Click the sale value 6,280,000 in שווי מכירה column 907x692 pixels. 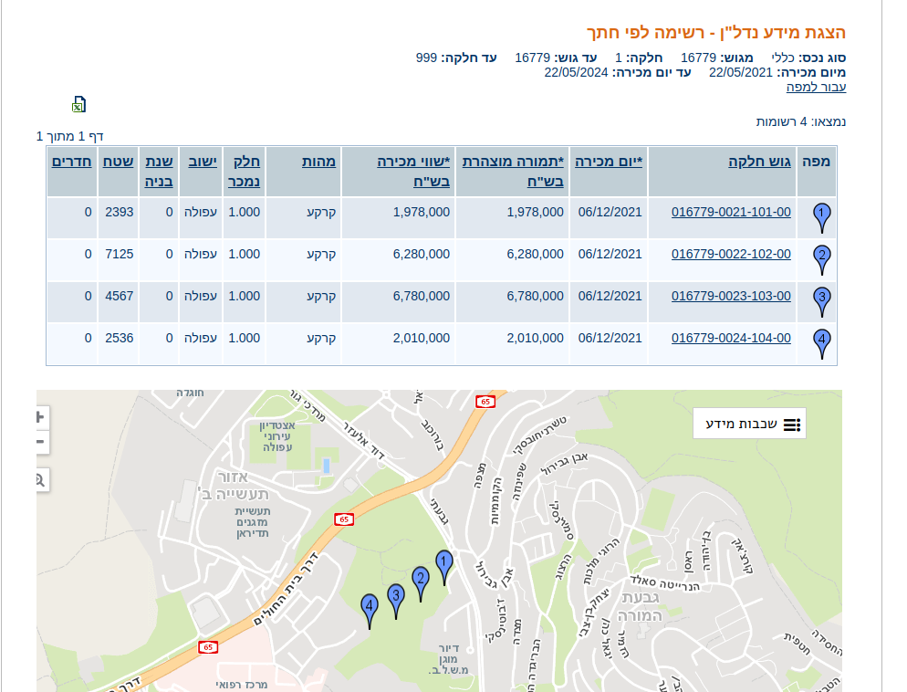point(422,254)
